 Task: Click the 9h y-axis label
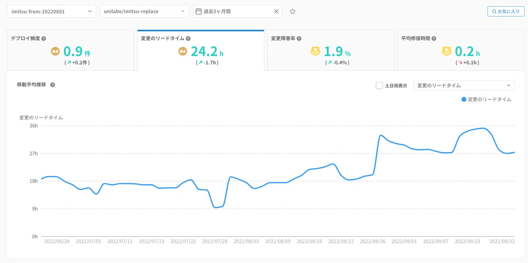pyautogui.click(x=35, y=209)
